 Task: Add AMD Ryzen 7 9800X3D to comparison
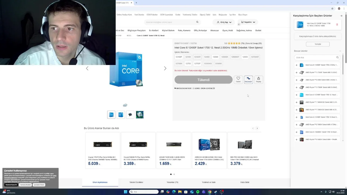point(296,102)
